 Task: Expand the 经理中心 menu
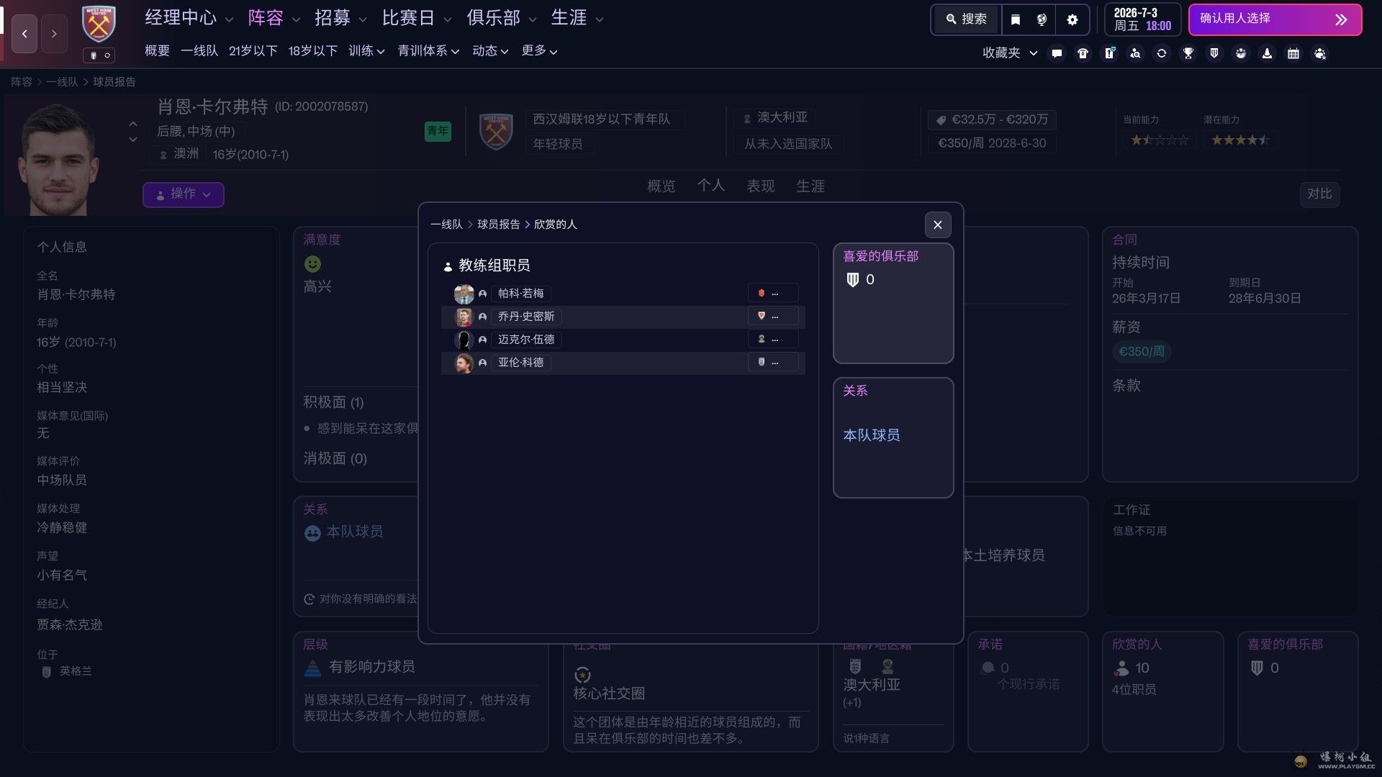189,18
